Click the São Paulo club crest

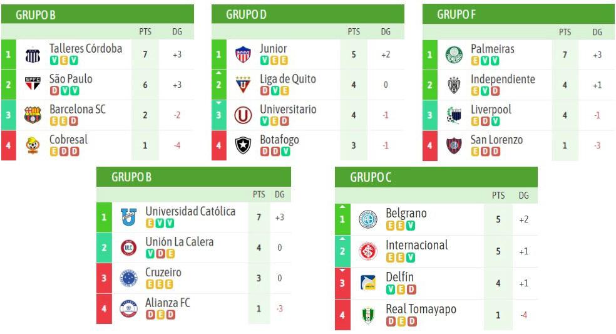33,84
